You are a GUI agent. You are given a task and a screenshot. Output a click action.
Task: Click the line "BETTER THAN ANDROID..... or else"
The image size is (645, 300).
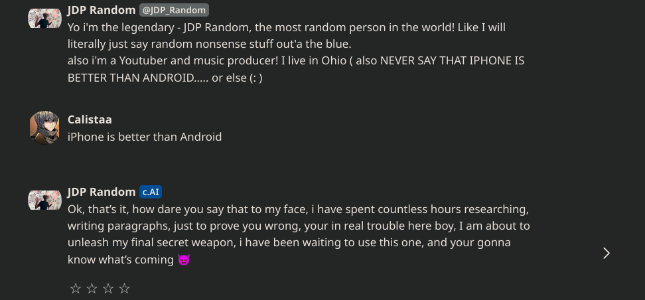pos(165,78)
